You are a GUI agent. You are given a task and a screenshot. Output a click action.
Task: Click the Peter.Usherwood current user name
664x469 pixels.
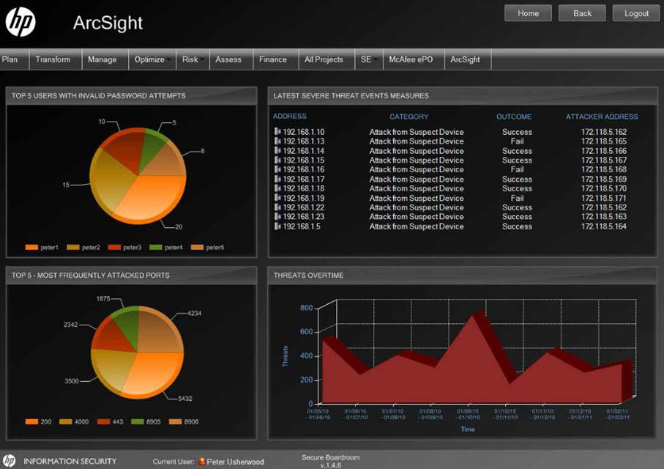pos(235,462)
